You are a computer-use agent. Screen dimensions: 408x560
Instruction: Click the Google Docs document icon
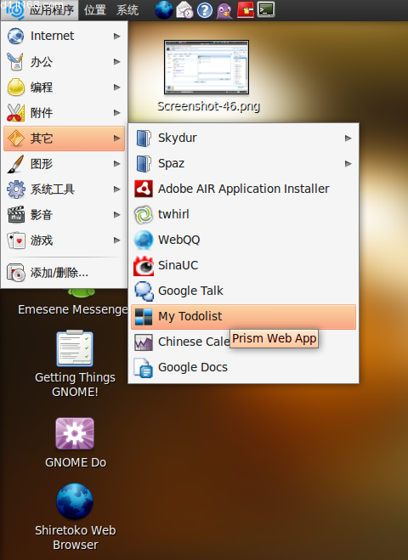[x=144, y=367]
